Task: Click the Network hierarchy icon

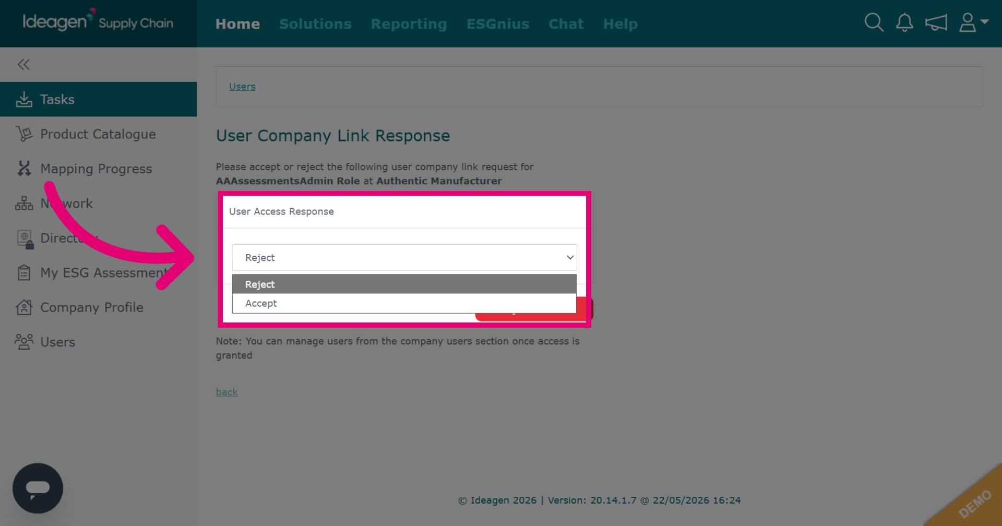Action: [24, 204]
